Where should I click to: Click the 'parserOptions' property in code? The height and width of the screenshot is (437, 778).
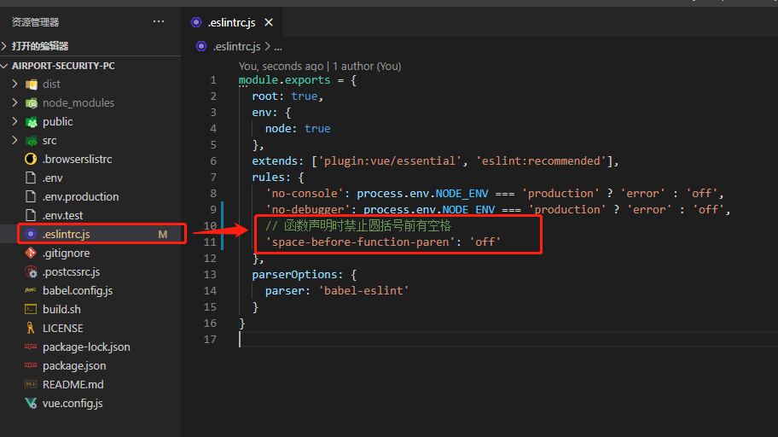pyautogui.click(x=294, y=275)
